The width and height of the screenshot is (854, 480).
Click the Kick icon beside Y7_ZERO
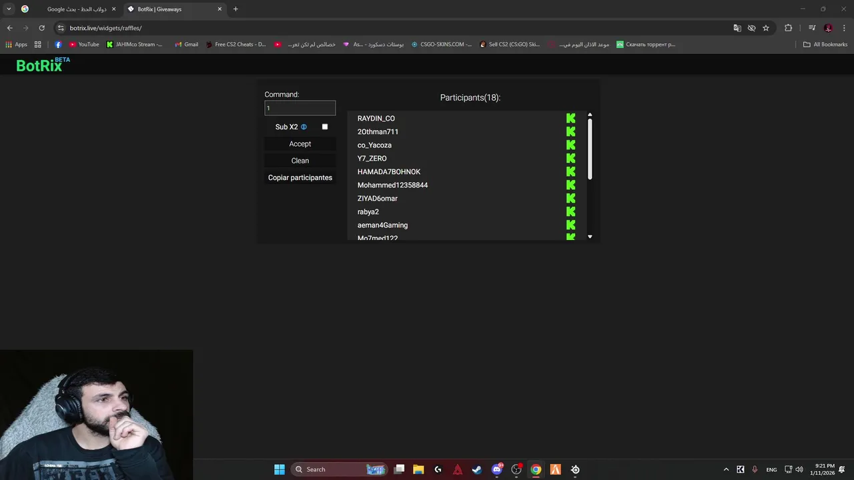[x=570, y=158]
